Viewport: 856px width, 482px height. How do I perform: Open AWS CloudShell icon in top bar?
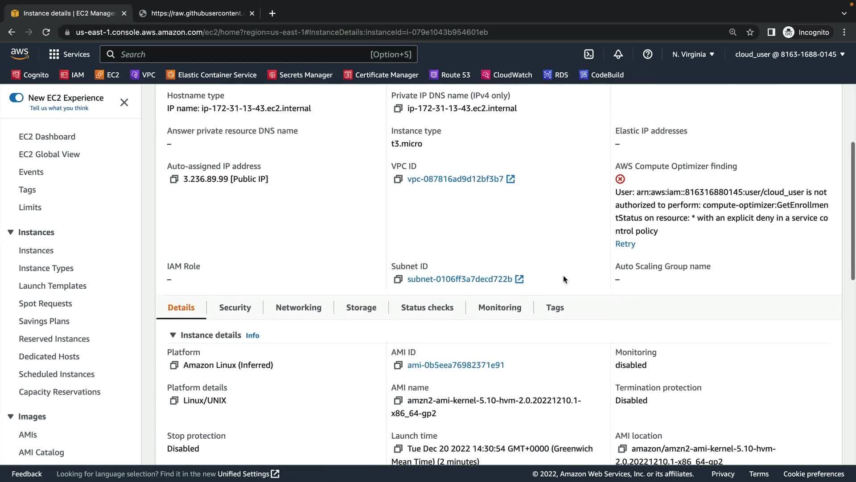(588, 54)
